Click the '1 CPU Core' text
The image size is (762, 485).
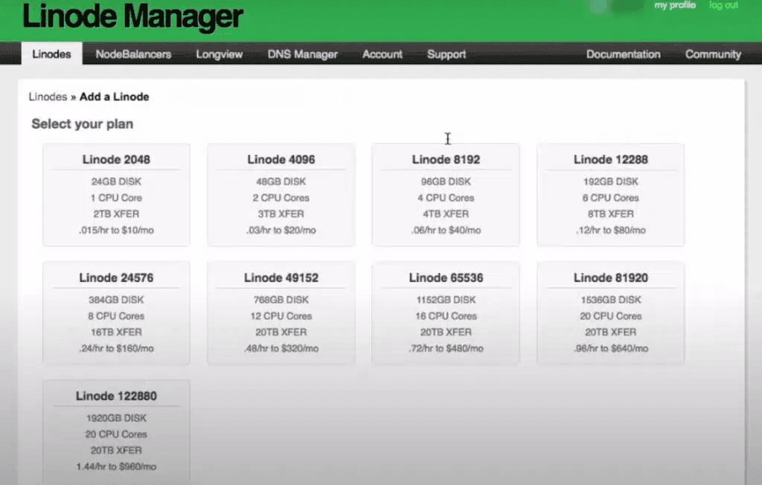pyautogui.click(x=116, y=198)
